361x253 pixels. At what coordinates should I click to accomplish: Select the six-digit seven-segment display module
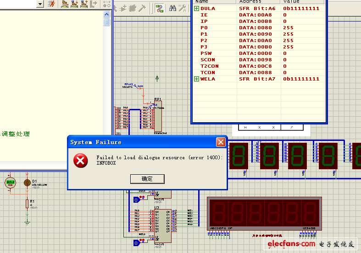pos(264,214)
